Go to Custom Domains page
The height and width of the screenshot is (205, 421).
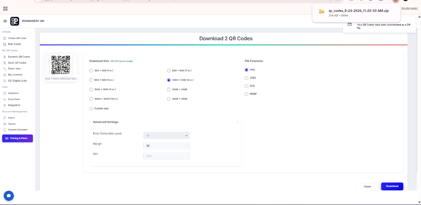(18, 130)
